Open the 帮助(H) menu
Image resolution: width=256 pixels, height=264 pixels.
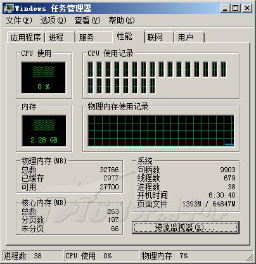(122, 20)
